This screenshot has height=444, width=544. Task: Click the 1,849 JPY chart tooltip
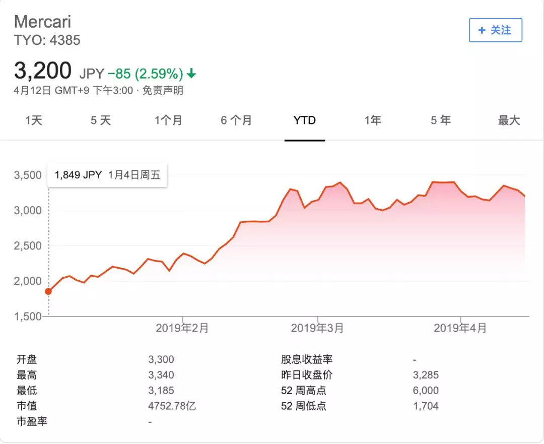tap(107, 175)
